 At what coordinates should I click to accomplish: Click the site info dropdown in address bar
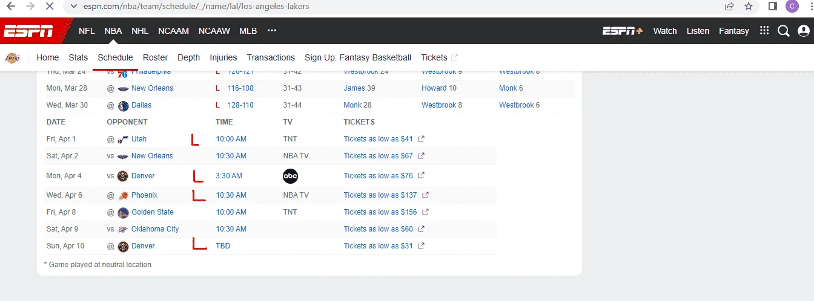(x=74, y=7)
